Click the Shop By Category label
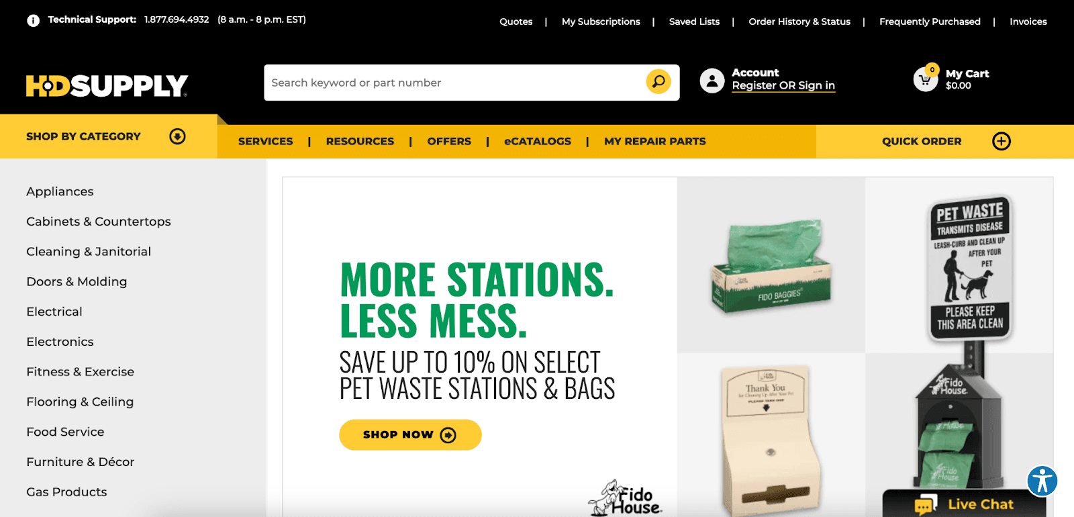1074x517 pixels. coord(83,136)
